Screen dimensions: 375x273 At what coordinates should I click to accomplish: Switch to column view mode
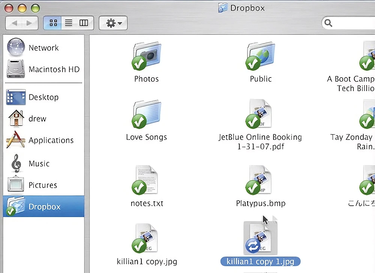click(84, 23)
